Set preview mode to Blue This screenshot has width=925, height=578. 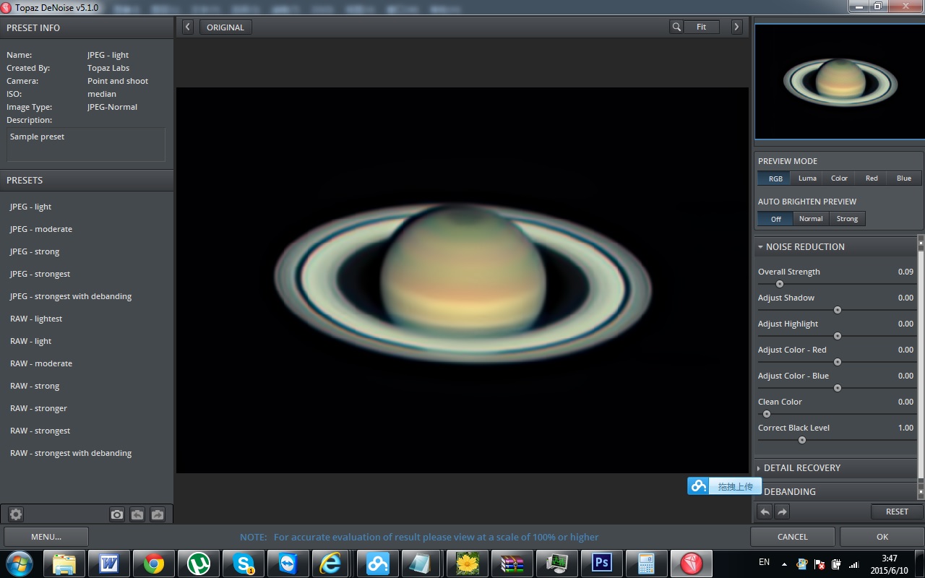coord(904,178)
